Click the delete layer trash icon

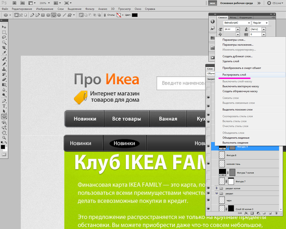[276, 213]
